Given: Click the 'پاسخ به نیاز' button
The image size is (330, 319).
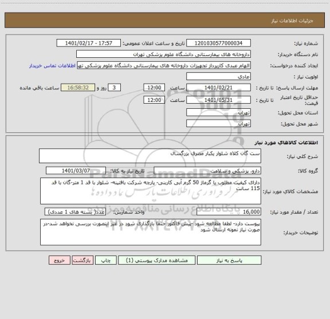Looking at the screenshot, I should [x=229, y=260].
